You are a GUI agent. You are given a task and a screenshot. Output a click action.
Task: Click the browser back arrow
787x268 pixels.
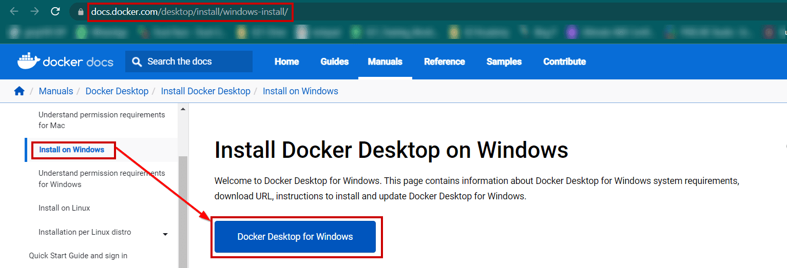click(x=14, y=11)
